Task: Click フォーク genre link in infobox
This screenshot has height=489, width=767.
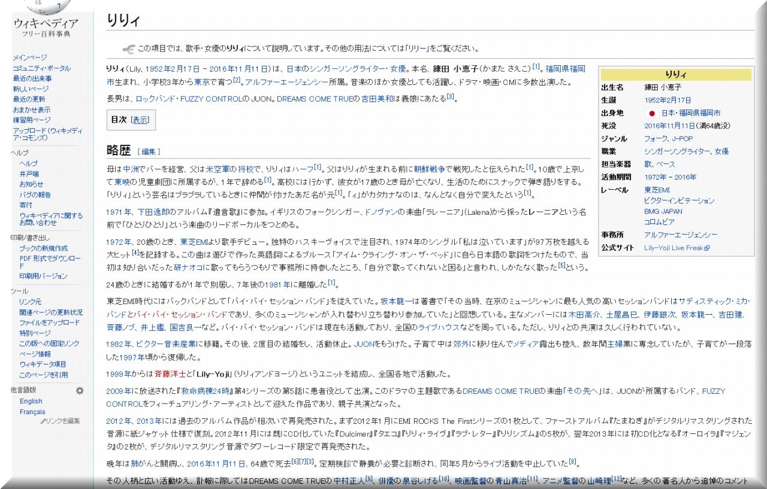Action: coord(656,139)
